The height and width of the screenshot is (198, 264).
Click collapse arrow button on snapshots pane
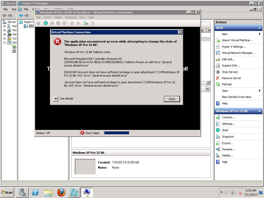(x=208, y=89)
